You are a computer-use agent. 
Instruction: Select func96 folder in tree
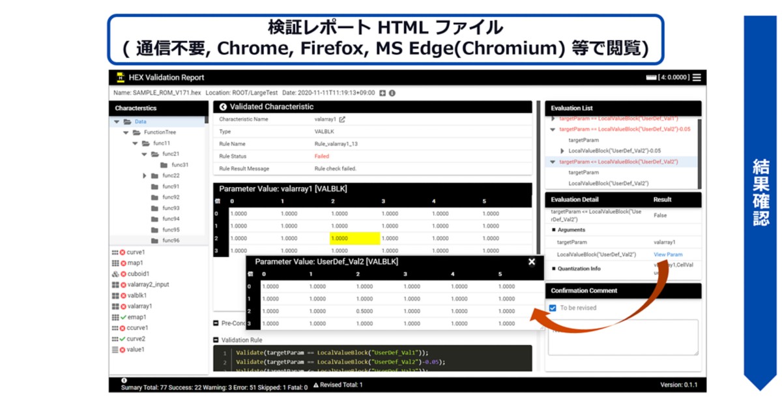click(x=171, y=241)
